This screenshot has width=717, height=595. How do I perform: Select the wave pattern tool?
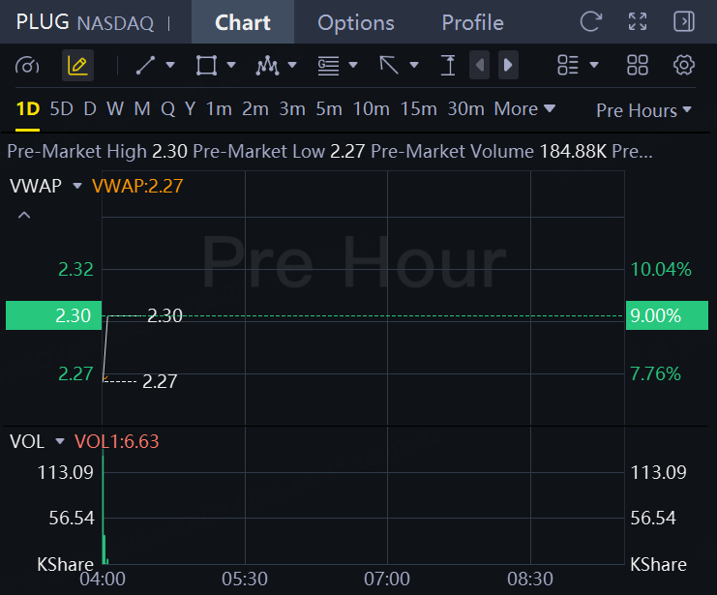tap(267, 66)
